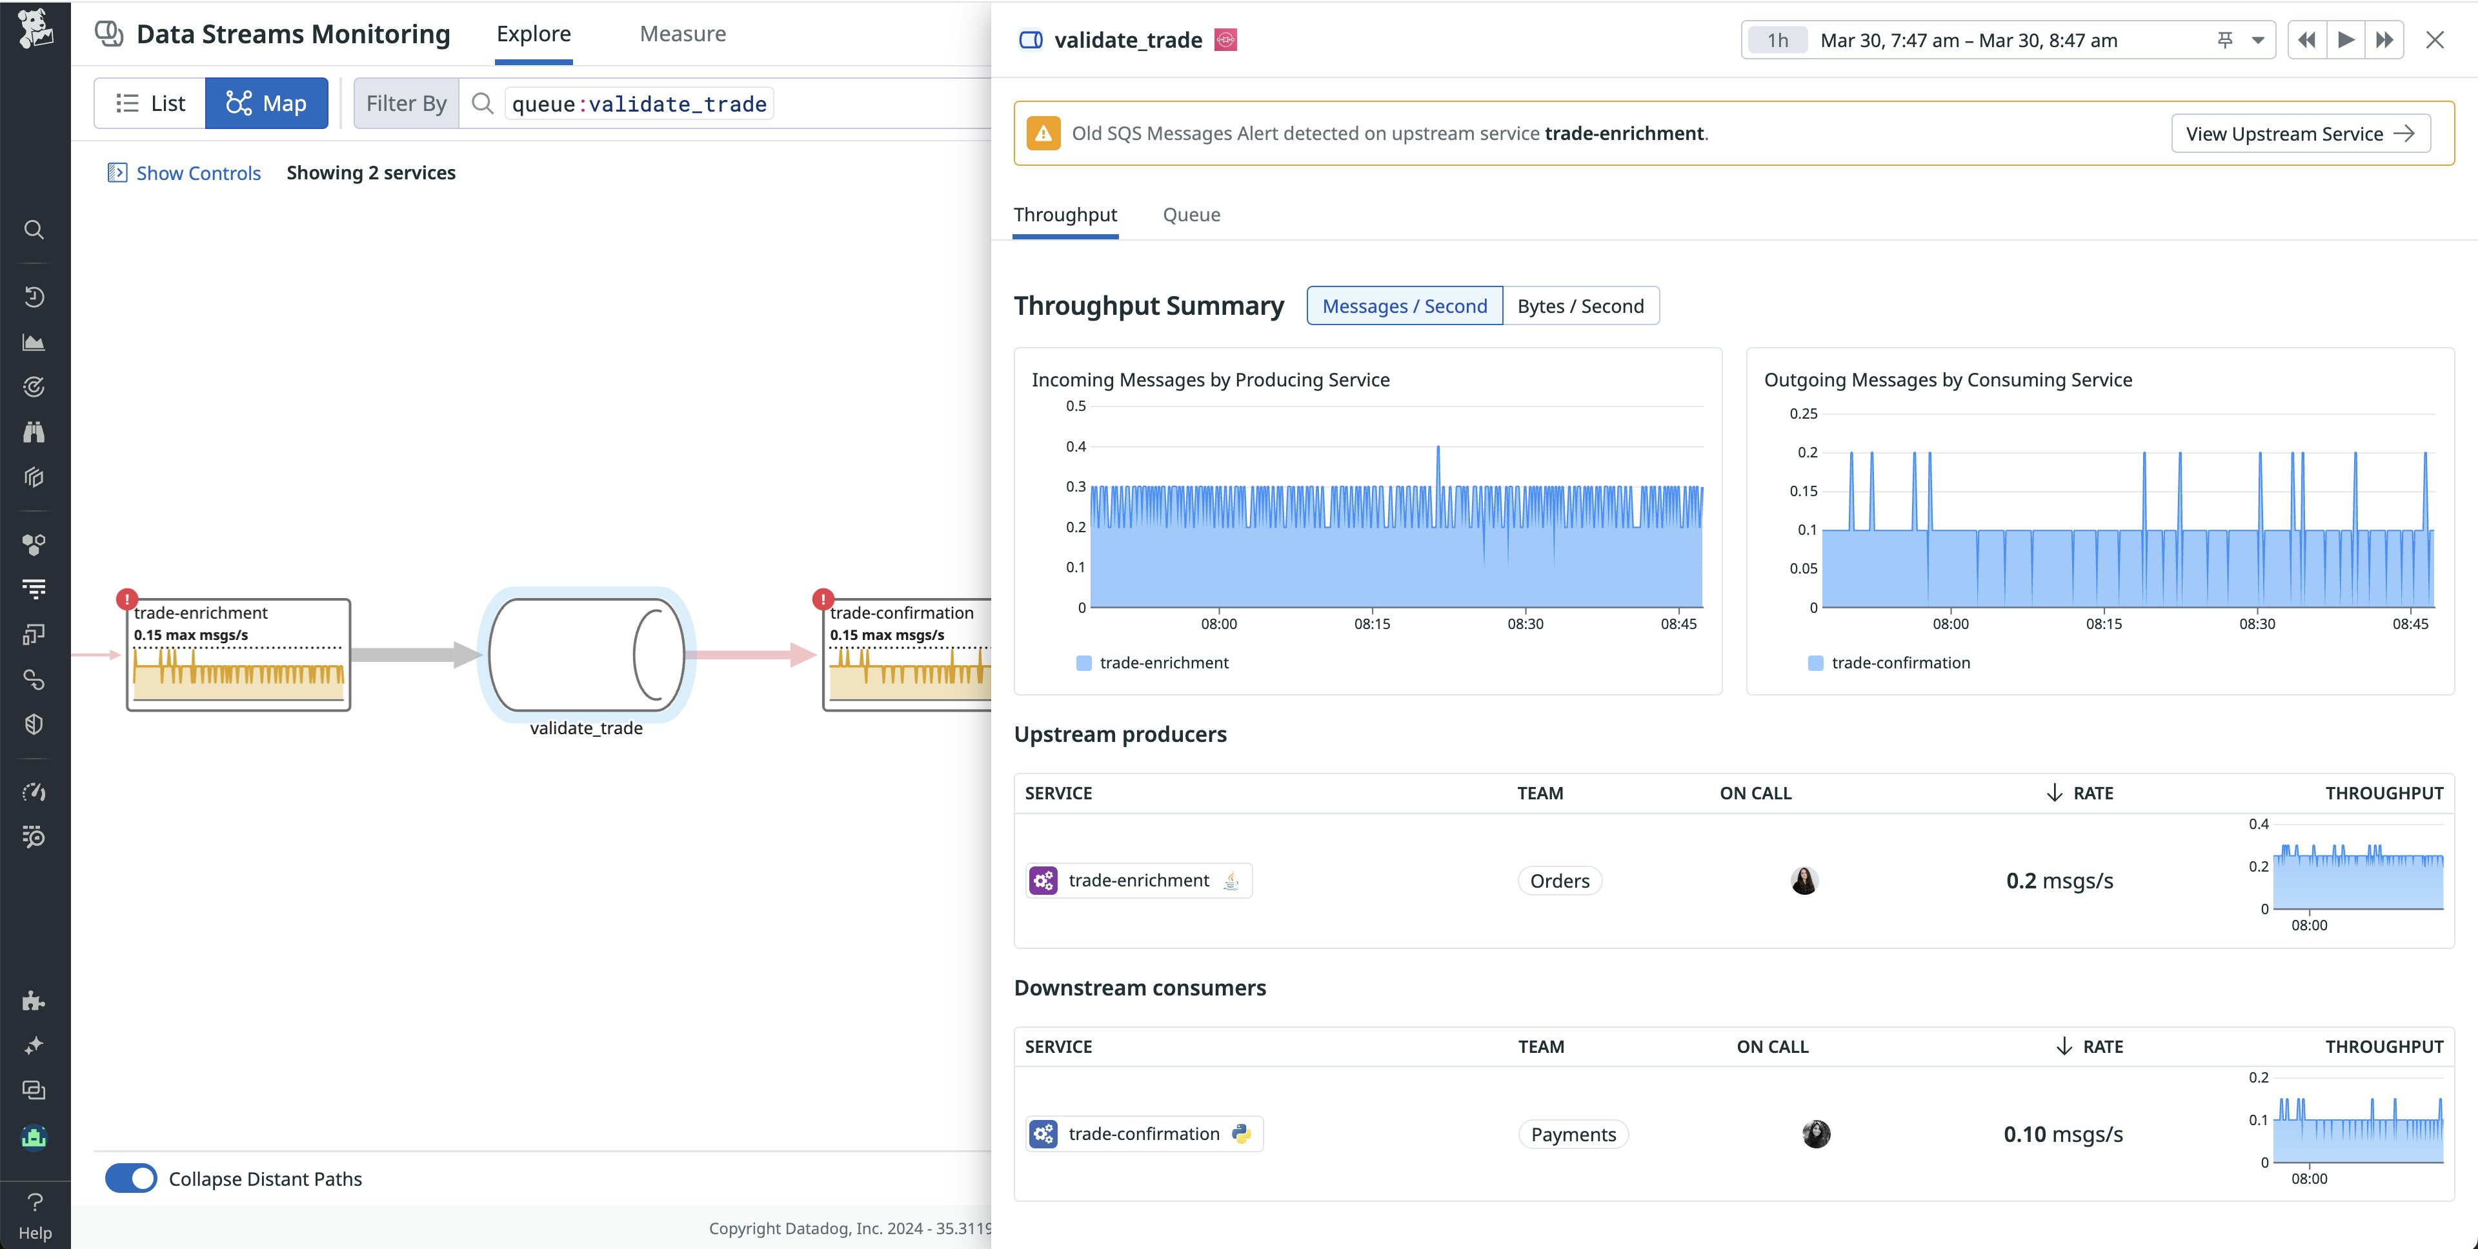Viewport: 2478px width, 1249px height.
Task: Click the red alert badge on trade-enrichment node
Action: [127, 599]
